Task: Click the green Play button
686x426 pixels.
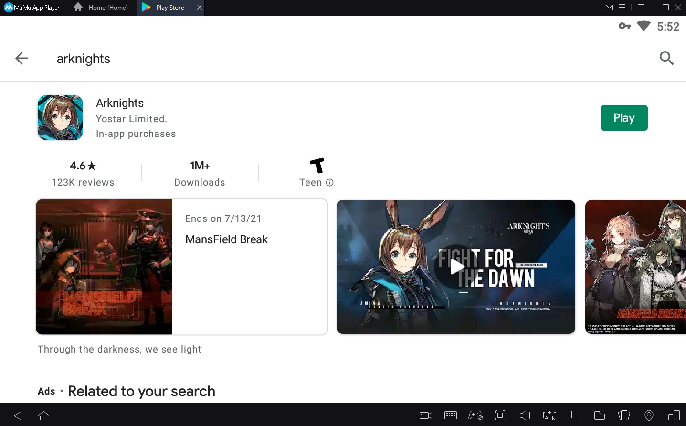Action: coord(624,118)
